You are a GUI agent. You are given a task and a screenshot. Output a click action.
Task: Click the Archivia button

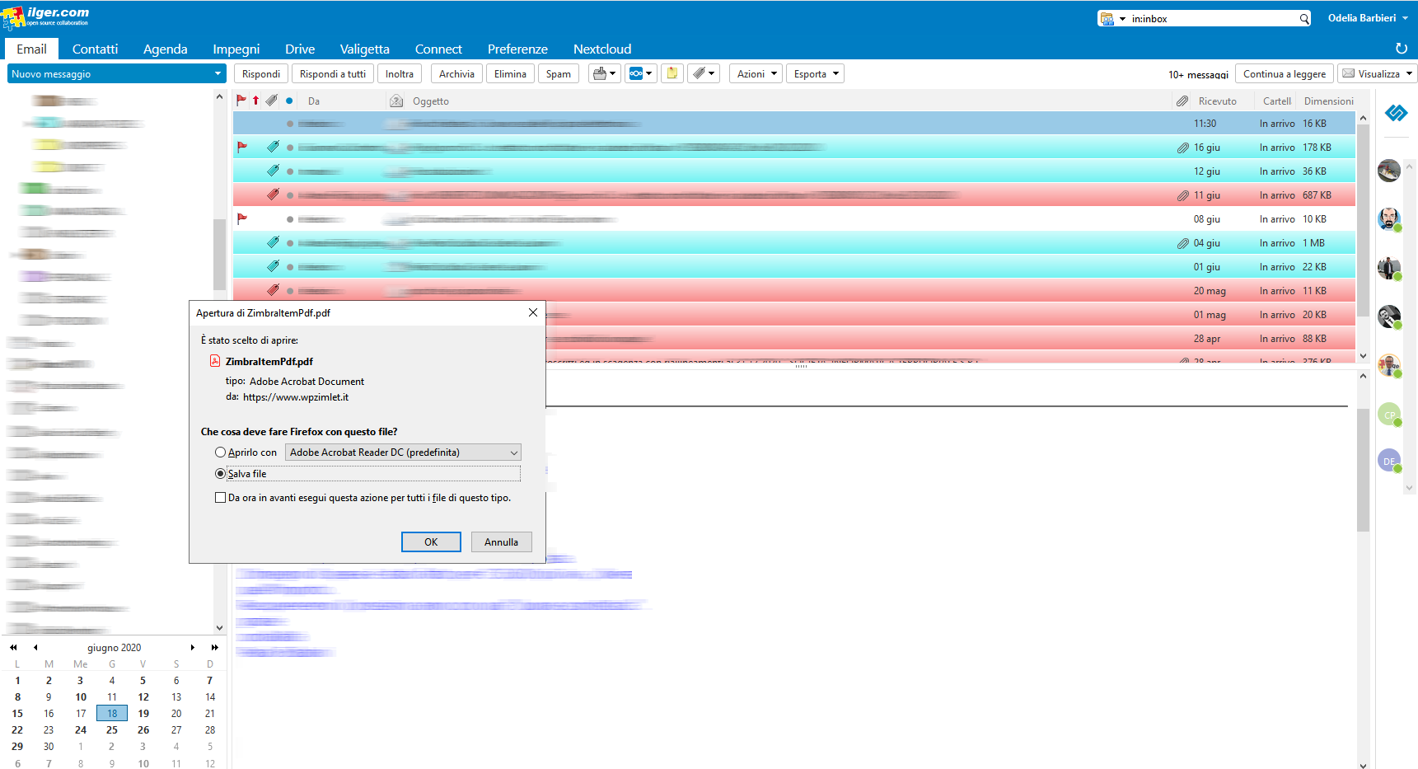[x=456, y=74]
